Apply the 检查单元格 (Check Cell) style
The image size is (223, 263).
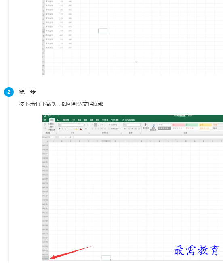click(x=164, y=129)
